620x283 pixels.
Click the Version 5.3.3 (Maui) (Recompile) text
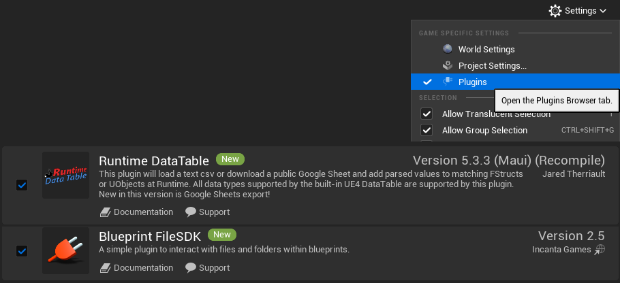tap(509, 161)
